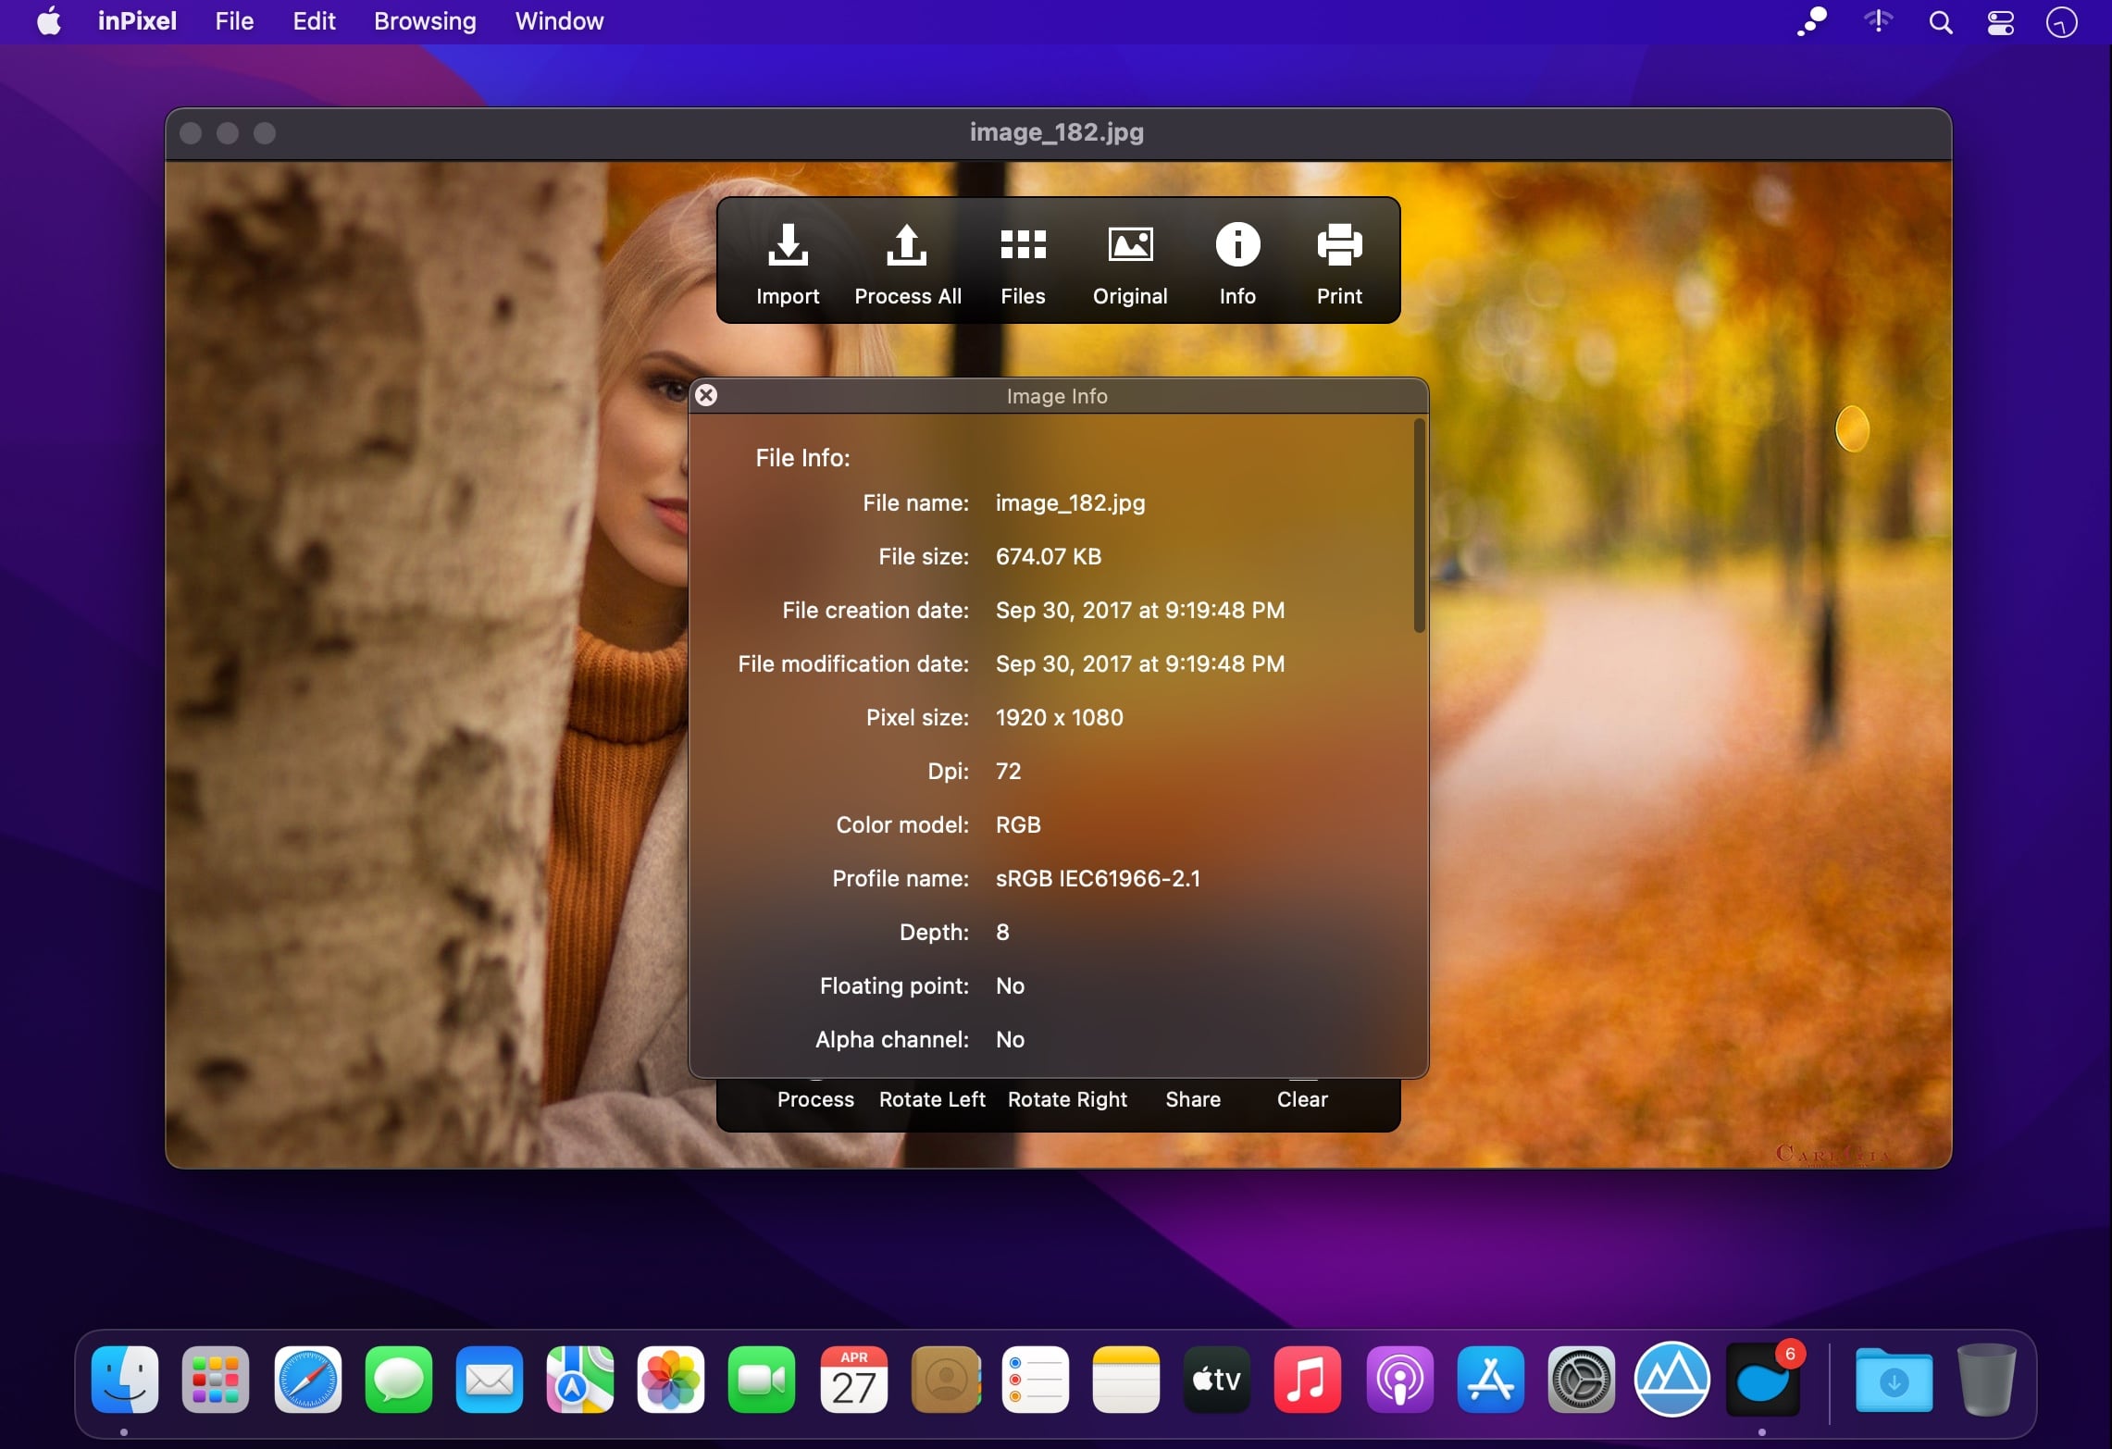2112x1449 pixels.
Task: Click the Clear button
Action: pyautogui.click(x=1302, y=1099)
